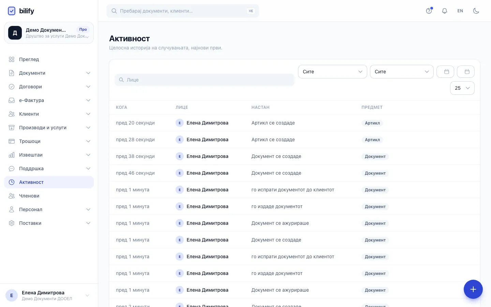This screenshot has height=307, width=491.
Task: Focus the global document search box
Action: [x=183, y=11]
